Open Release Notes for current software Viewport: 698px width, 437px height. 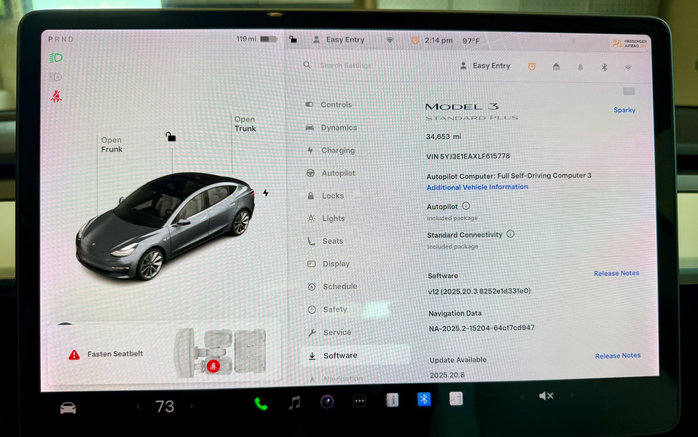616,273
